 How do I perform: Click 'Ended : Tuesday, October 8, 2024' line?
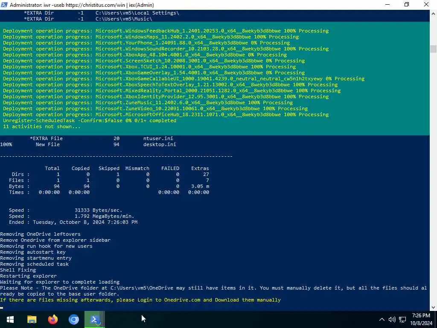pyautogui.click(x=73, y=222)
